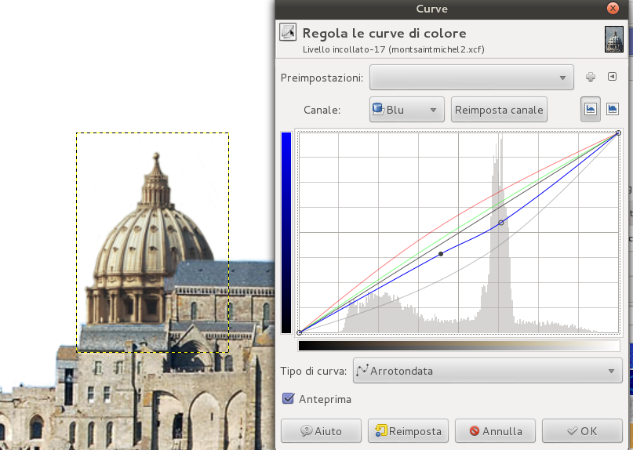The height and width of the screenshot is (450, 633).
Task: Click the Aiuto help button
Action: pos(321,431)
